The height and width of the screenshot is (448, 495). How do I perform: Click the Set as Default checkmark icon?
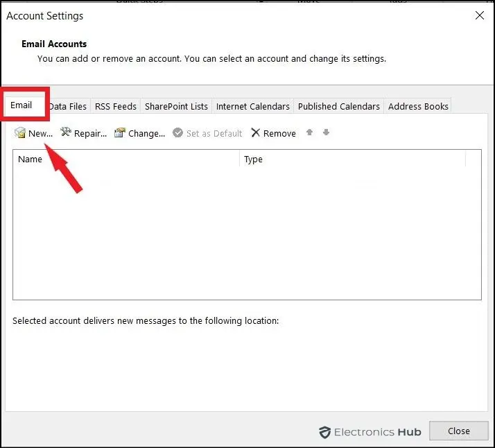178,133
